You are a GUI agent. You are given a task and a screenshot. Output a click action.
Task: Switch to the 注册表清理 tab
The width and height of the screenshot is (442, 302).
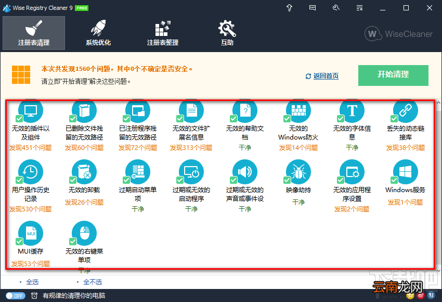point(34,33)
